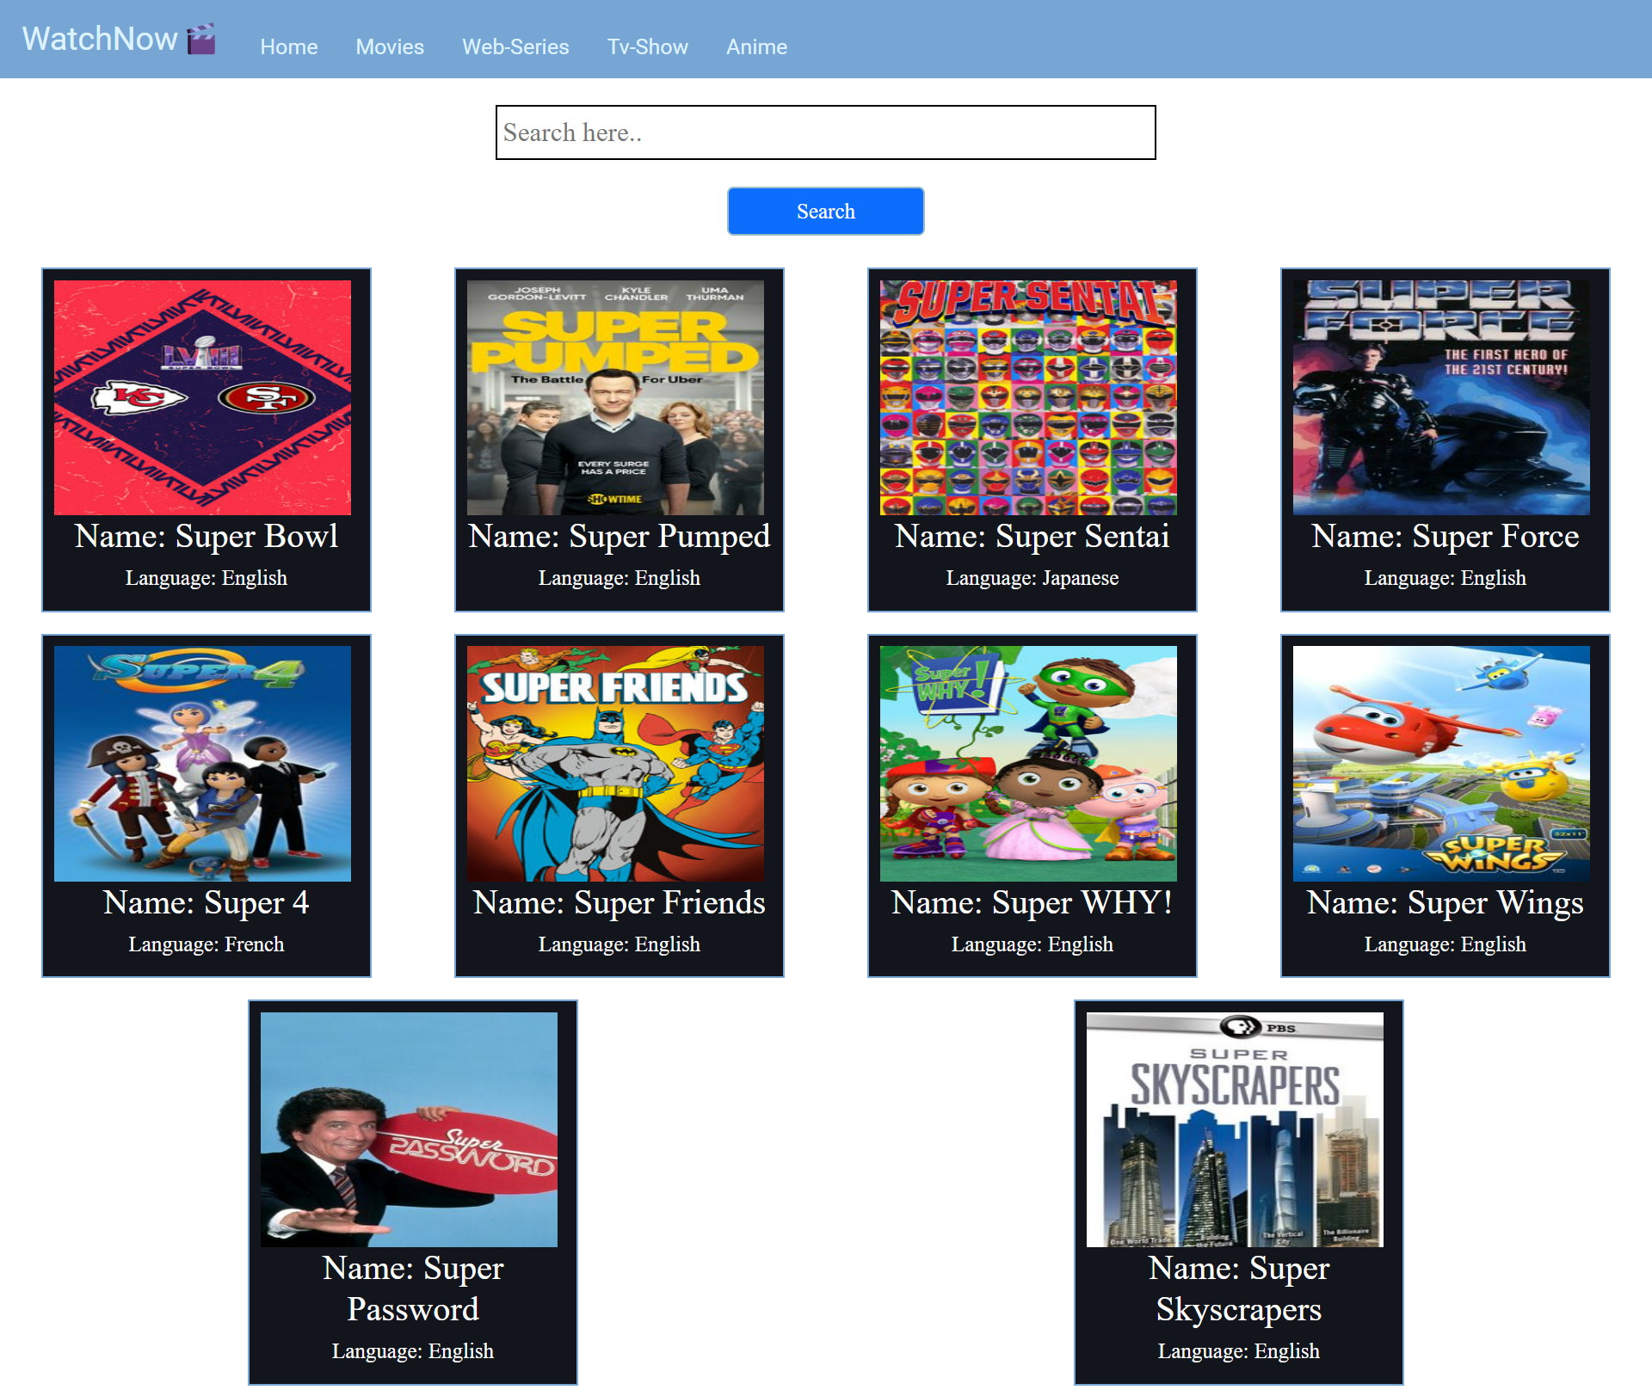1652x1396 pixels.
Task: Click the Super Password poster thumbnail
Action: [409, 1129]
